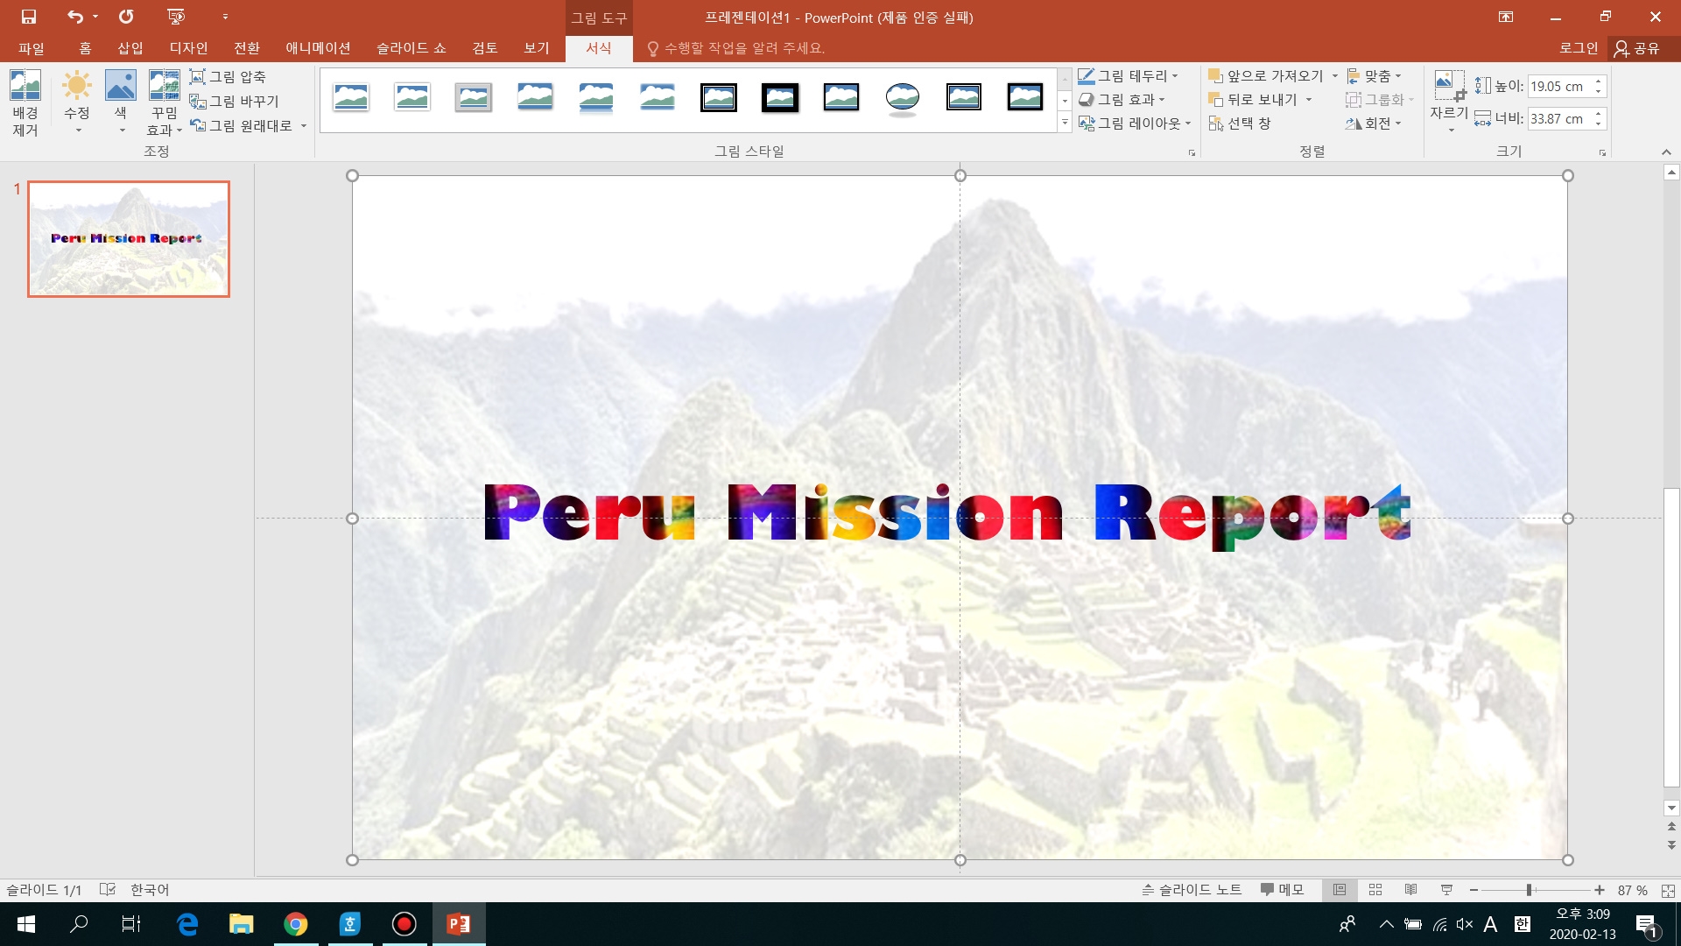Click Compress Pictures (그림 압축) icon

tap(198, 77)
